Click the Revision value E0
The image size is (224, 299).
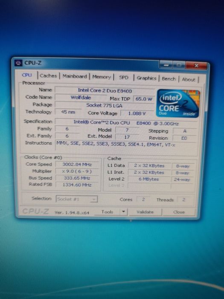[x=184, y=138]
